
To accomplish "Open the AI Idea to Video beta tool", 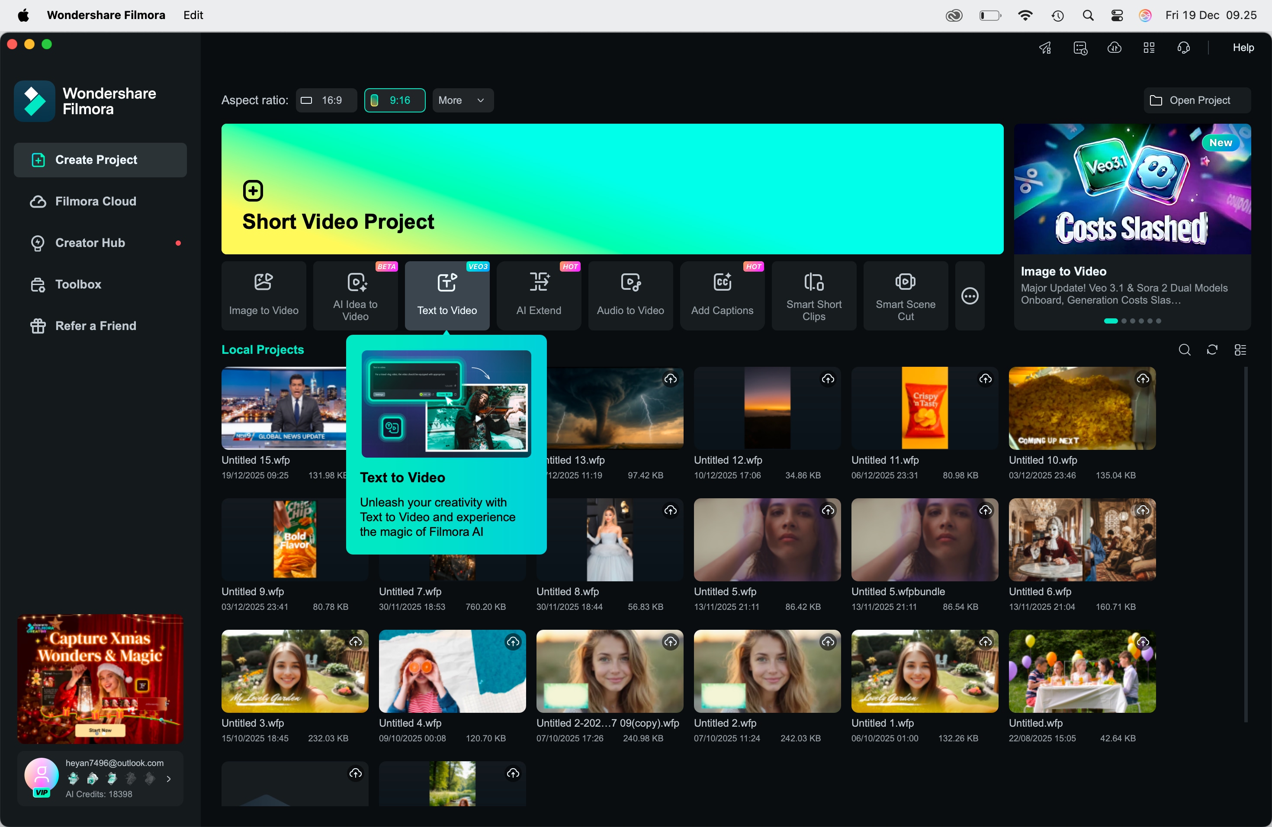I will point(355,295).
